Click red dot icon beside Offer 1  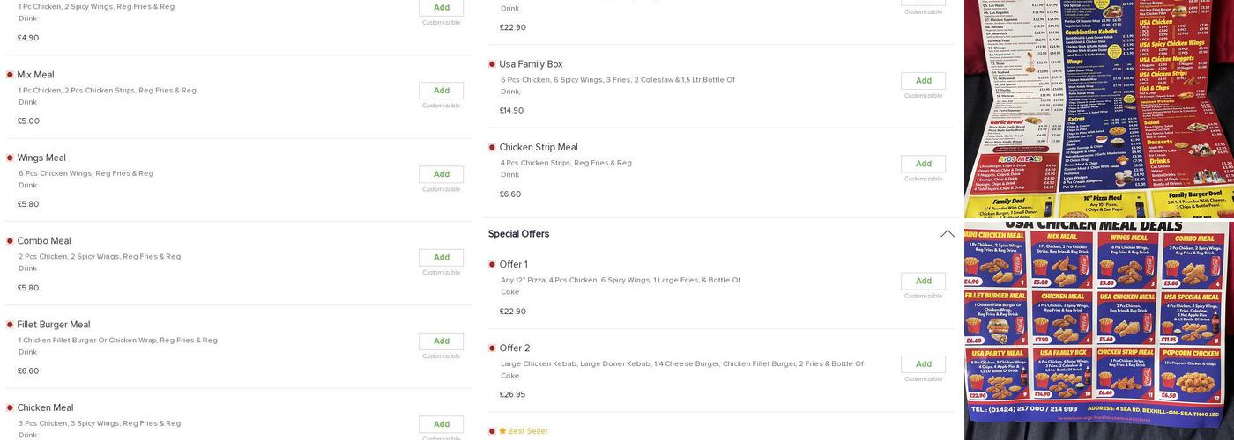[x=492, y=265]
